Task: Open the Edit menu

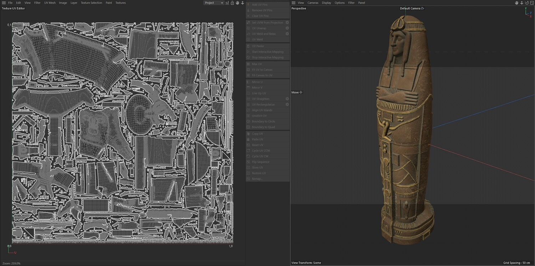Action: point(18,3)
